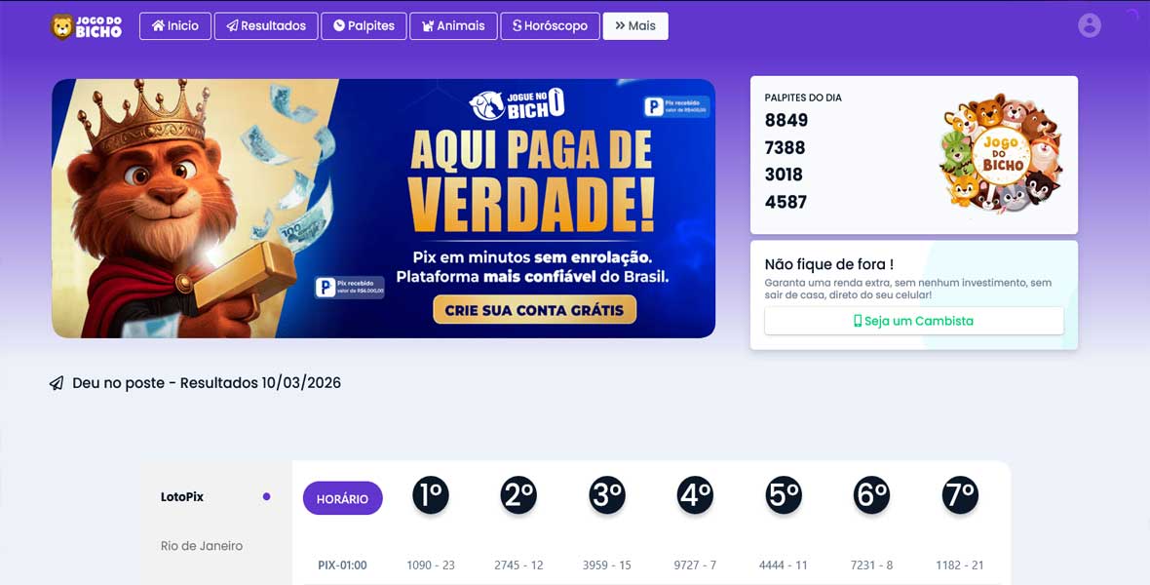Open the Horóscopo page
This screenshot has height=585, width=1150.
tap(550, 25)
